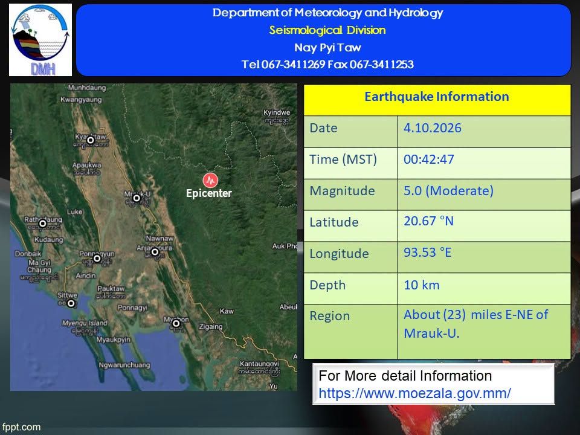Click the DMH logo
Image resolution: width=580 pixels, height=435 pixels.
pos(40,40)
